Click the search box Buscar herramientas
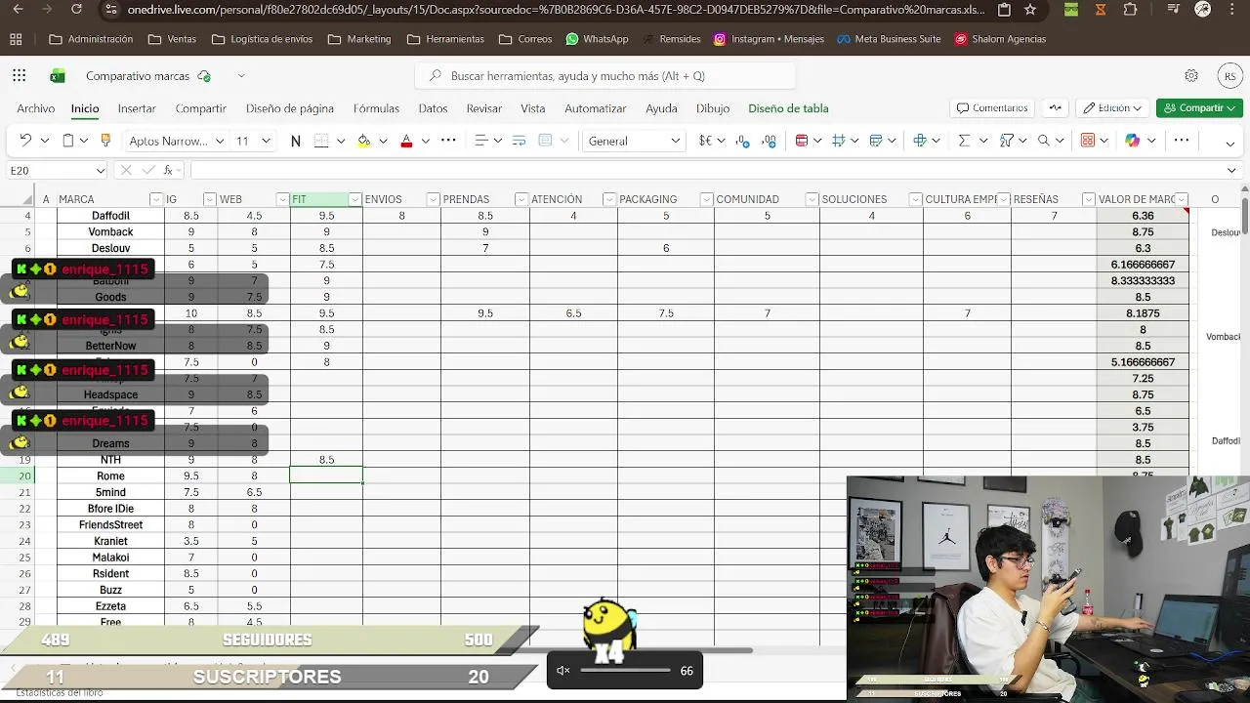1250x703 pixels. coord(605,75)
